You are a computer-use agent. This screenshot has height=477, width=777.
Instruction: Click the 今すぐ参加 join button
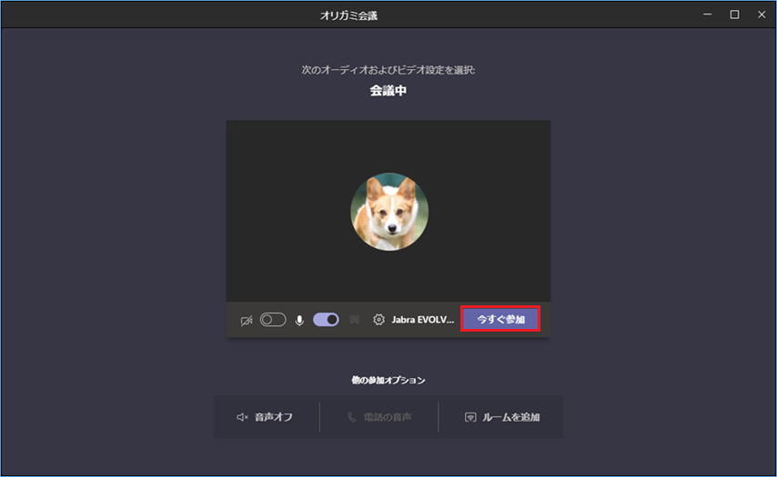click(x=500, y=319)
